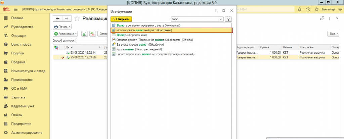Open Отчеты section
The image size is (344, 139).
click(x=17, y=115)
